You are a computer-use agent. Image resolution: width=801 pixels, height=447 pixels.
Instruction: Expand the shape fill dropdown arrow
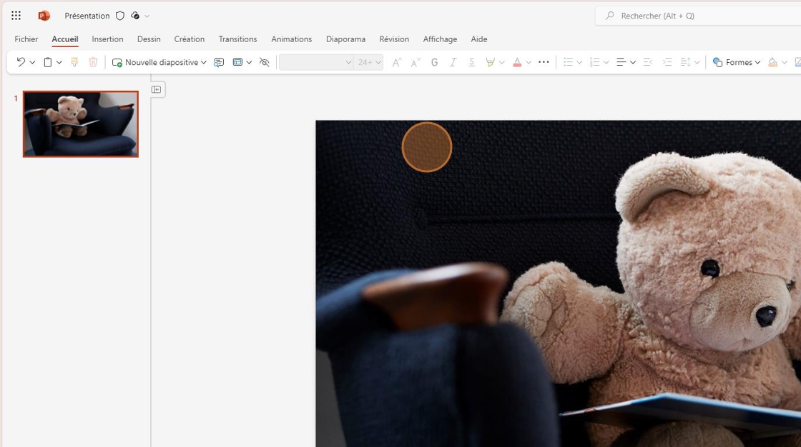784,62
